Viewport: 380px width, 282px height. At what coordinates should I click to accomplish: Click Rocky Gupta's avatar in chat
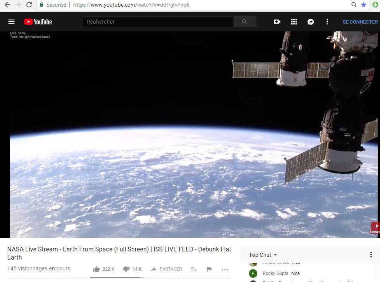tap(253, 273)
